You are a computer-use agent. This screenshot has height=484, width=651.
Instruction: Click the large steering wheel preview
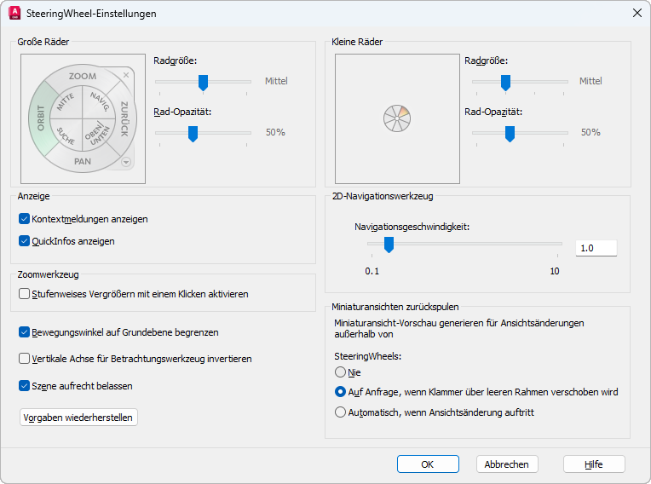[83, 119]
